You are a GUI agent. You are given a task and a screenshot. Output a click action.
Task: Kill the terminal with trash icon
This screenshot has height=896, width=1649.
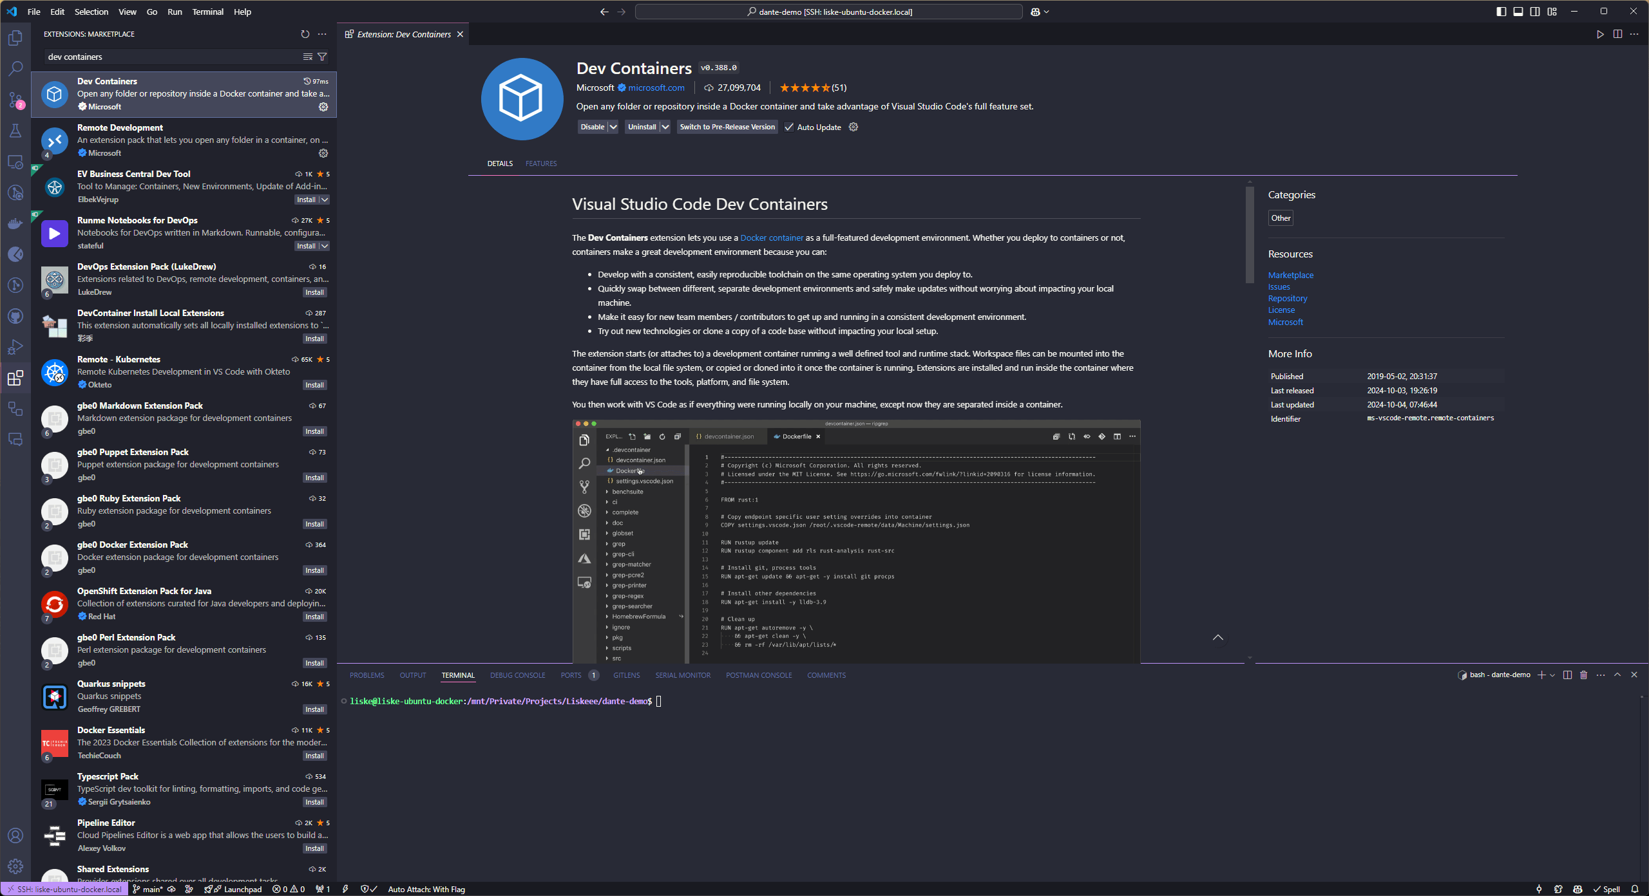pyautogui.click(x=1583, y=675)
